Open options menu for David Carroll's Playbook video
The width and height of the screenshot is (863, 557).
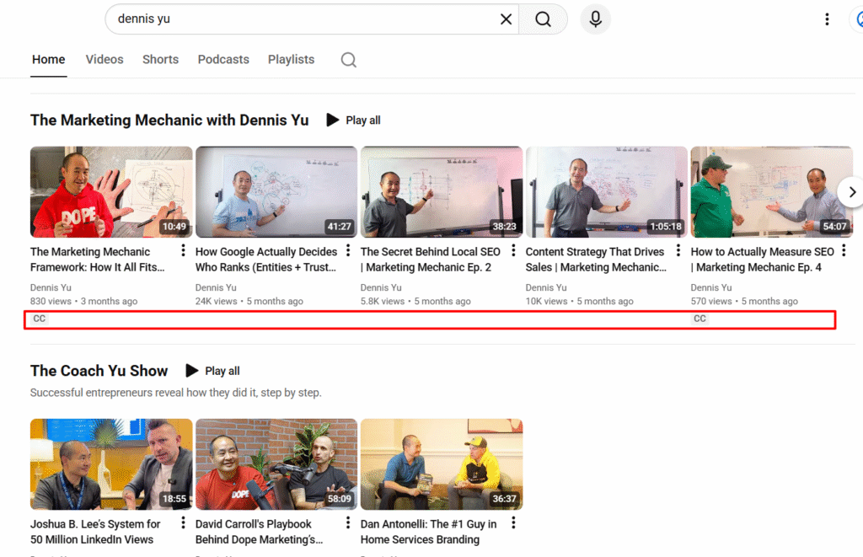tap(348, 523)
